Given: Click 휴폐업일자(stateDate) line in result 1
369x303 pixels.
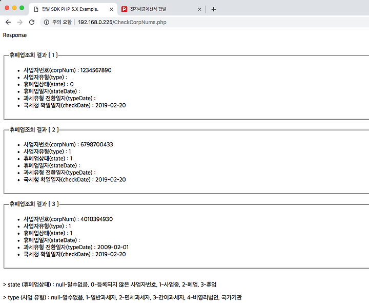Looking at the screenshot, I should tap(52, 91).
